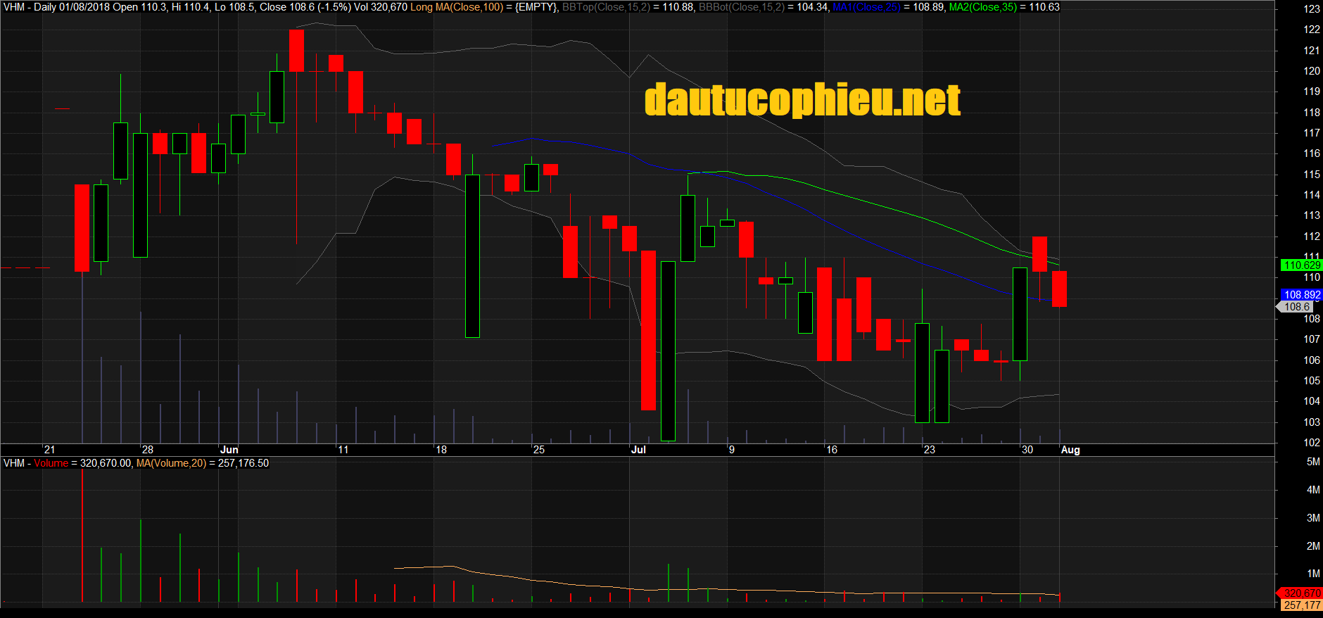Screen dimensions: 1323x618
Task: Click the dautucophieu.net watermark link
Action: click(x=802, y=100)
